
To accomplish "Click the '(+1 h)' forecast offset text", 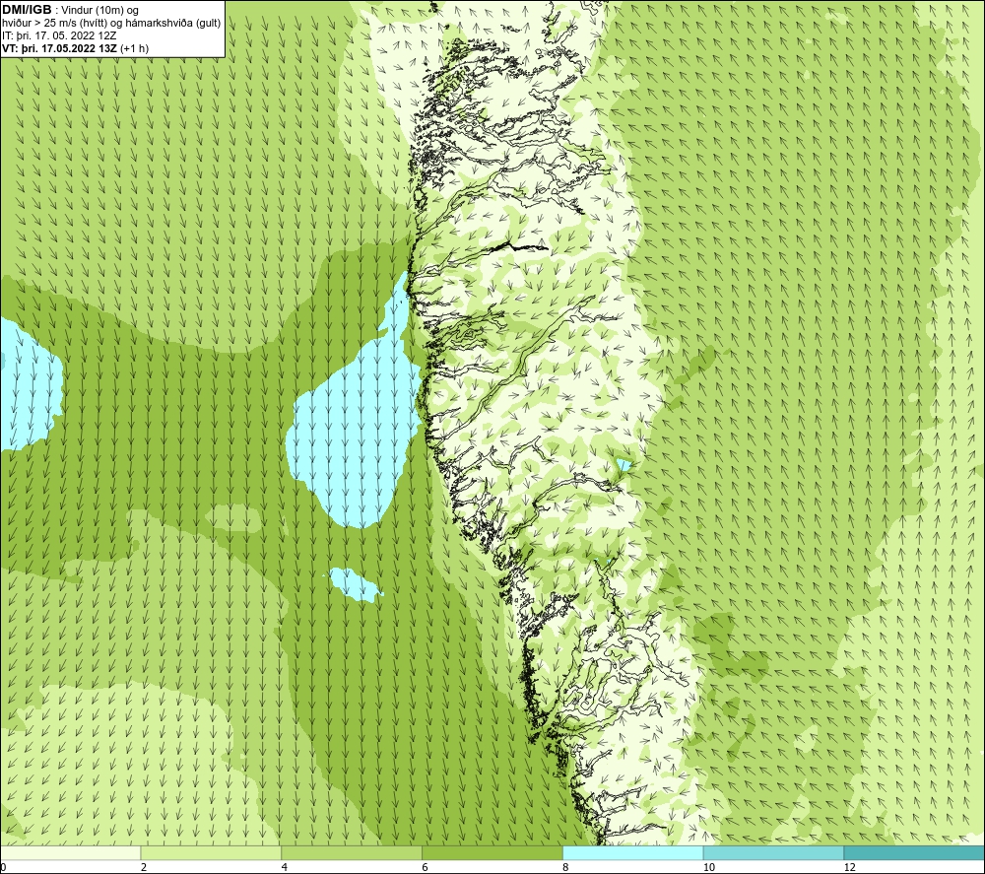I will [x=134, y=48].
